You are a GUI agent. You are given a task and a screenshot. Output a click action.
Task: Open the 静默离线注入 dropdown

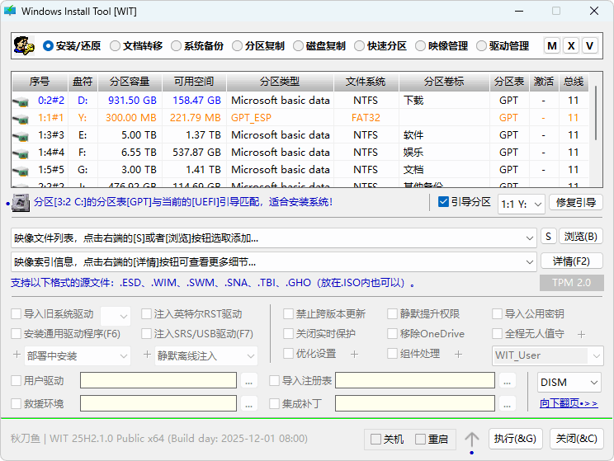click(206, 355)
